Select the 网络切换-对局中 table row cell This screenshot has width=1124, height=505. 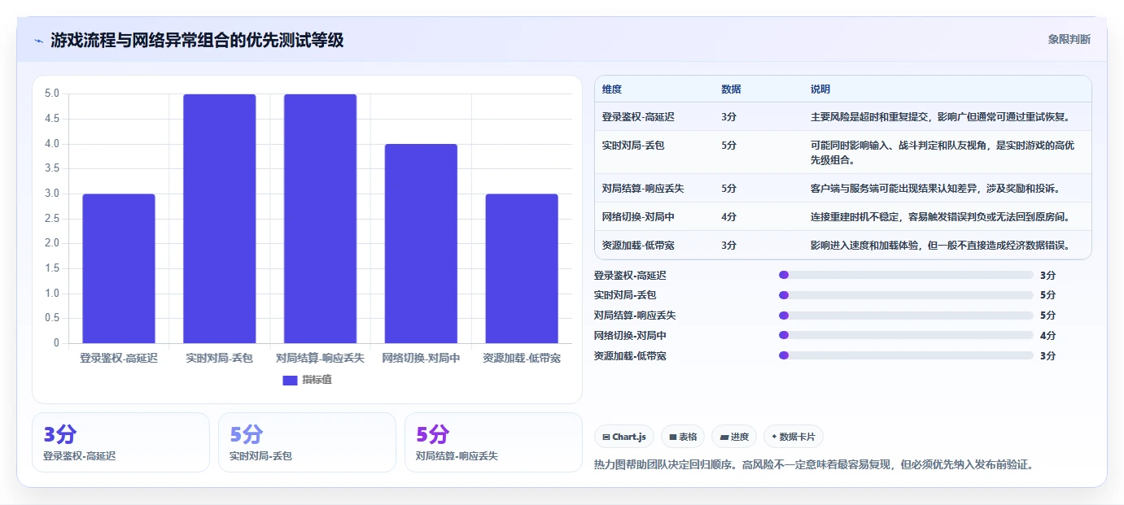638,216
